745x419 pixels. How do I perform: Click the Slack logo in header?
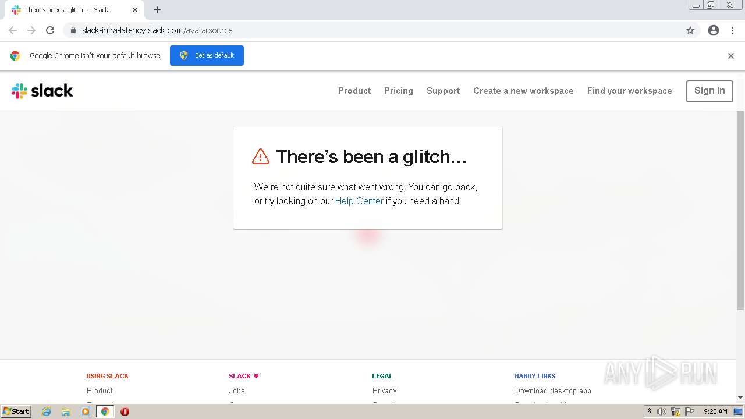(x=42, y=91)
